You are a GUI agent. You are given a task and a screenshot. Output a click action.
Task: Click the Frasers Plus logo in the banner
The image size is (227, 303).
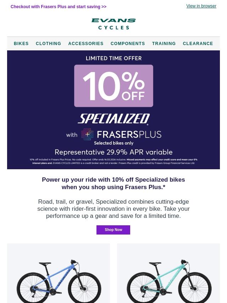coord(121,135)
